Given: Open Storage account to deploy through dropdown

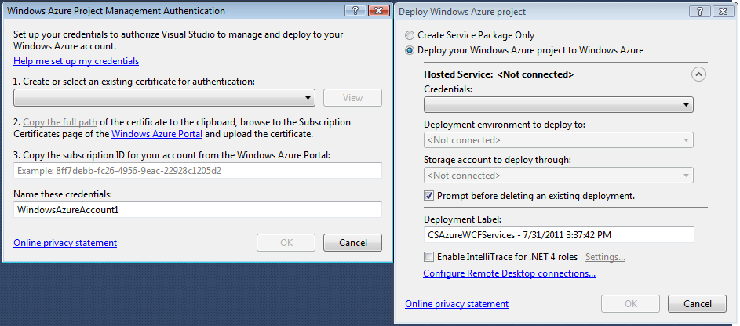Looking at the screenshot, I should coord(558,176).
